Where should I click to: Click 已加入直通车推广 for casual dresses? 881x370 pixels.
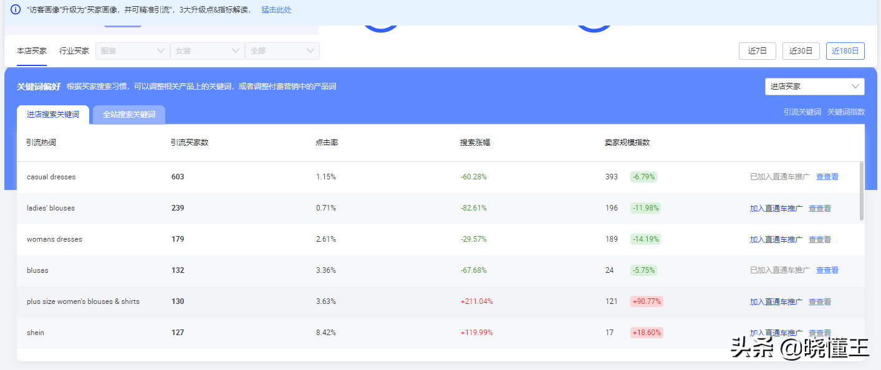coord(780,177)
